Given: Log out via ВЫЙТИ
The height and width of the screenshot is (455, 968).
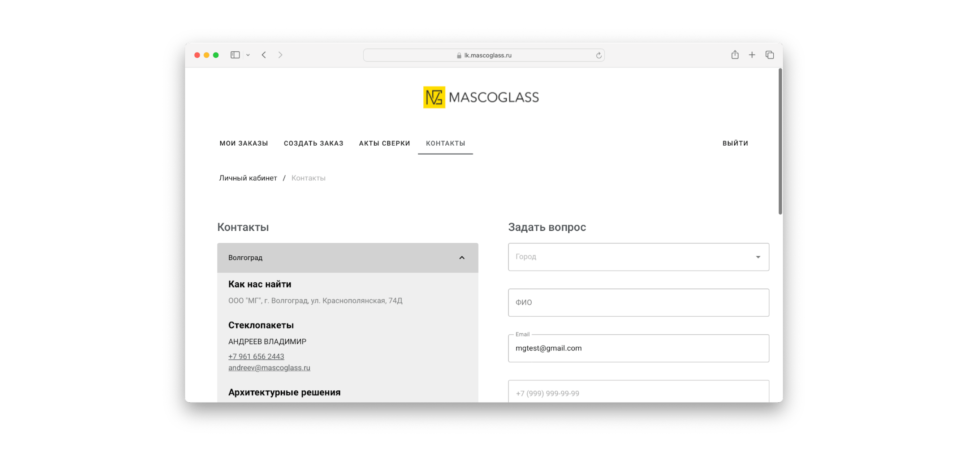Looking at the screenshot, I should tap(735, 143).
